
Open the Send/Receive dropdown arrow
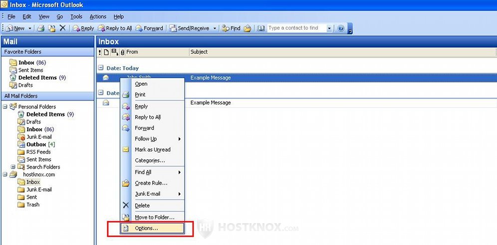(x=214, y=28)
